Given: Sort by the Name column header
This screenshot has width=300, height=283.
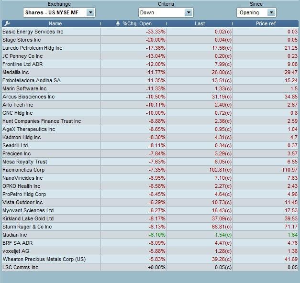Looking at the screenshot, I should coord(55,24).
